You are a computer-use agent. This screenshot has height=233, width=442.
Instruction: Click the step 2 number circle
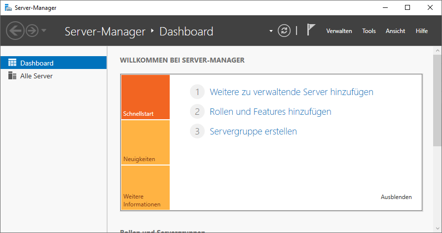(197, 111)
